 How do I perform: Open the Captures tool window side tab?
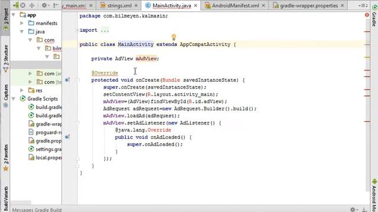click(x=5, y=95)
